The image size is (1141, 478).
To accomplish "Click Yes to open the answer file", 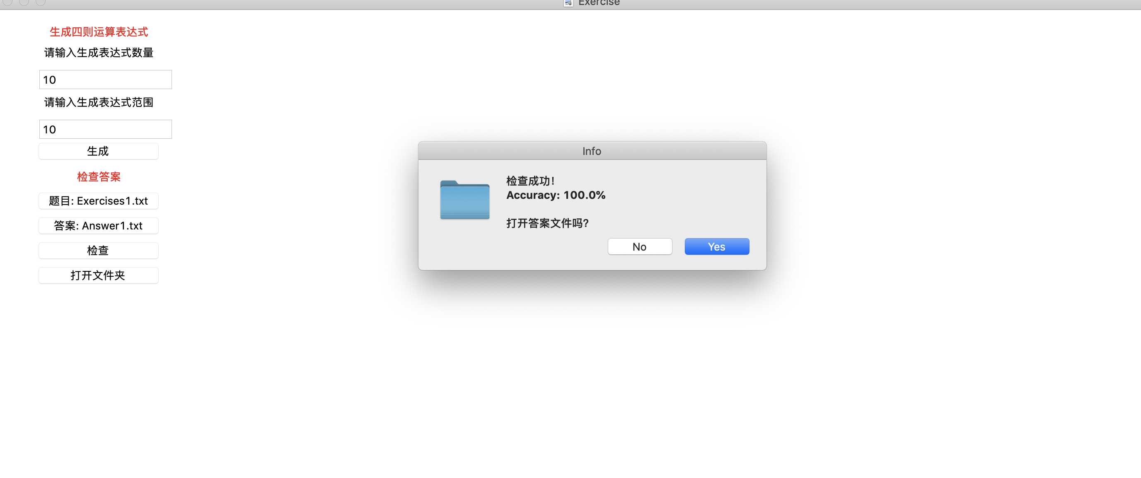I will 717,247.
